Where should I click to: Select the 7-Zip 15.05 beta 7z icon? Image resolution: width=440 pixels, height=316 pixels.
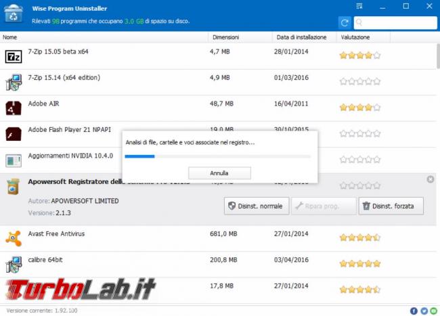point(14,57)
